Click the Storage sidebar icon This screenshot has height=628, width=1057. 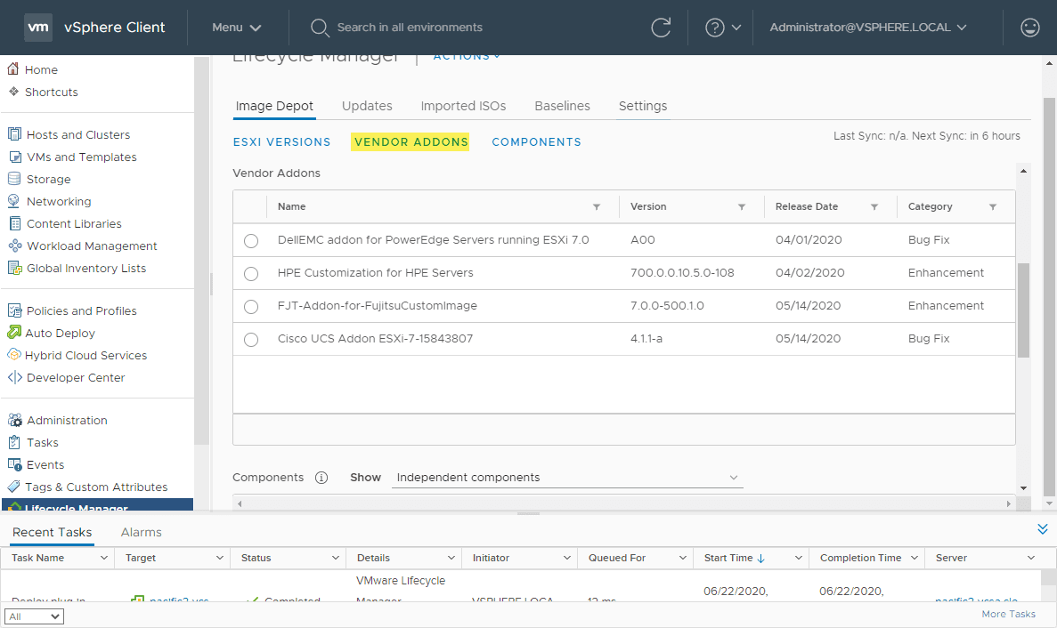tap(14, 179)
